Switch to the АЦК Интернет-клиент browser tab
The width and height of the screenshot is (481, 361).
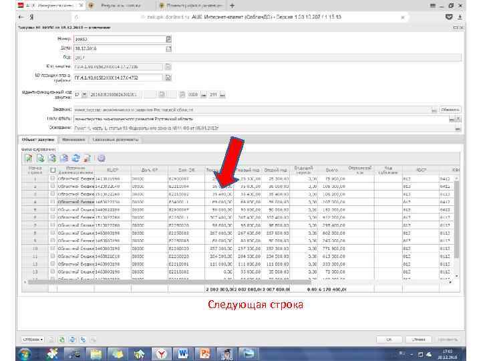click(51, 5)
